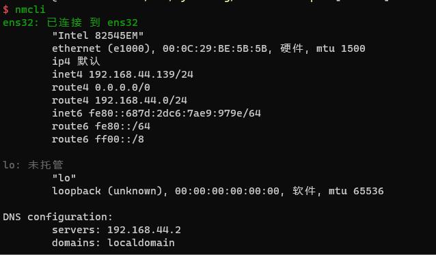
Task: Click the route6 ff00::/8 entry
Action: coord(98,139)
